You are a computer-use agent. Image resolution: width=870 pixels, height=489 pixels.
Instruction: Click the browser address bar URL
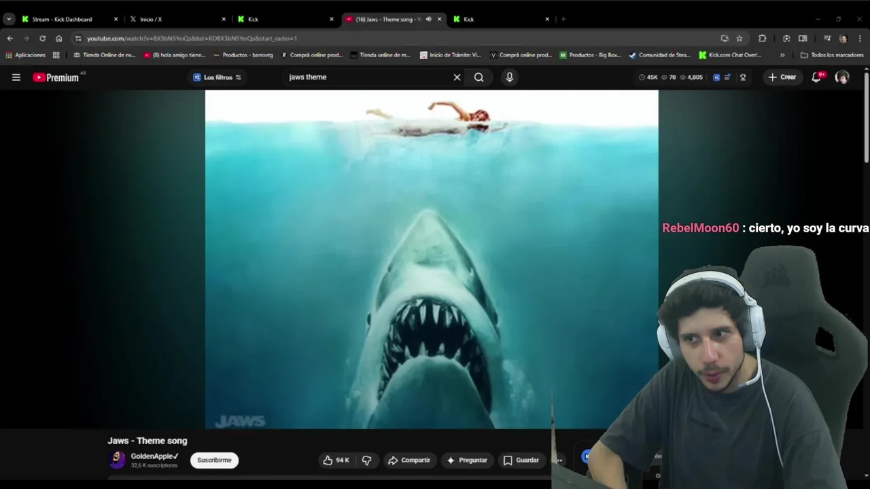(x=192, y=38)
